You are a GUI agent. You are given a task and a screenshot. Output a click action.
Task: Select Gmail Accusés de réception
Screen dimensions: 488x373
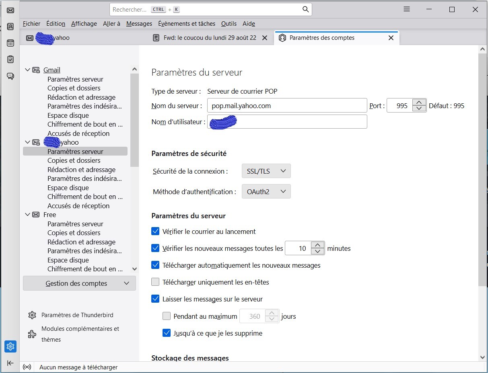78,133
